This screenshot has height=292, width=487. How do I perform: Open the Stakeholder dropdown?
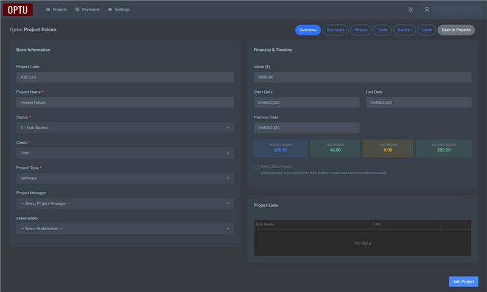pyautogui.click(x=125, y=228)
